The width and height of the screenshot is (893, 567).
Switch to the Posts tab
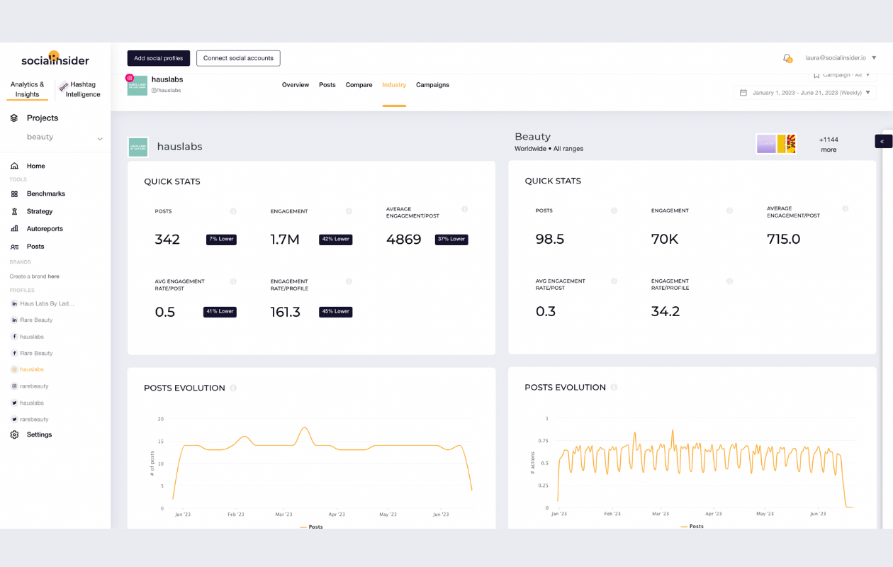click(x=327, y=85)
